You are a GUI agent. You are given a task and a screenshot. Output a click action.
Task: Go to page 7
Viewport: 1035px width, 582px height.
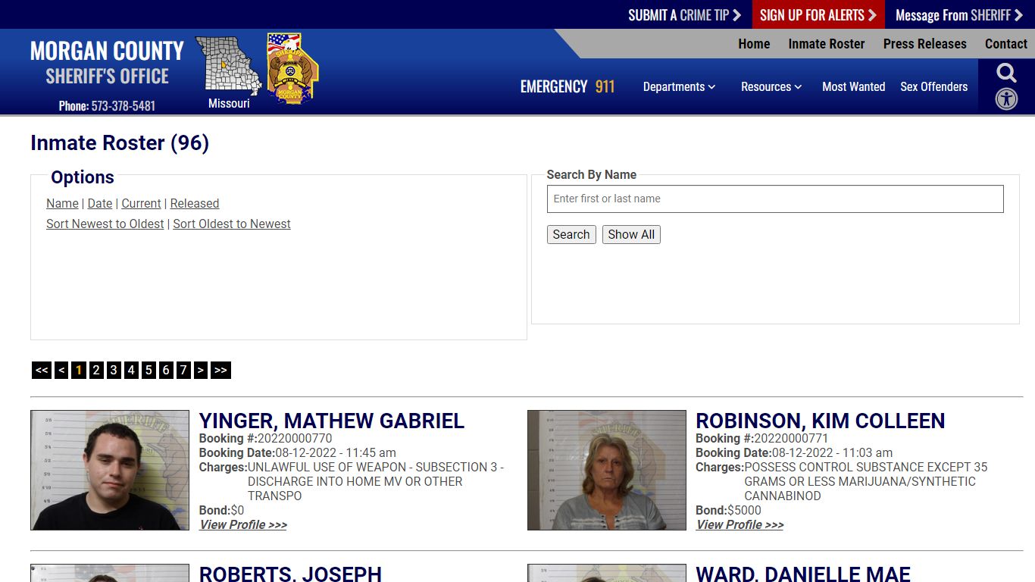[x=183, y=370]
